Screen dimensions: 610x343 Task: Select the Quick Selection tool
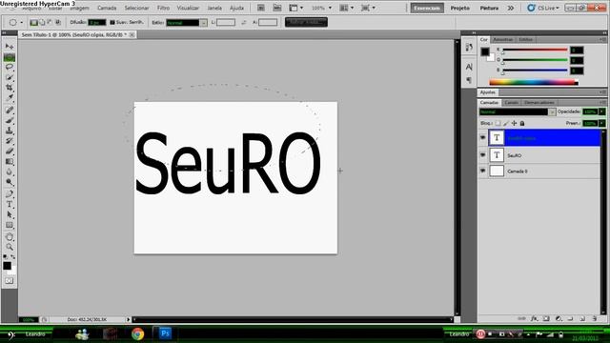click(10, 78)
